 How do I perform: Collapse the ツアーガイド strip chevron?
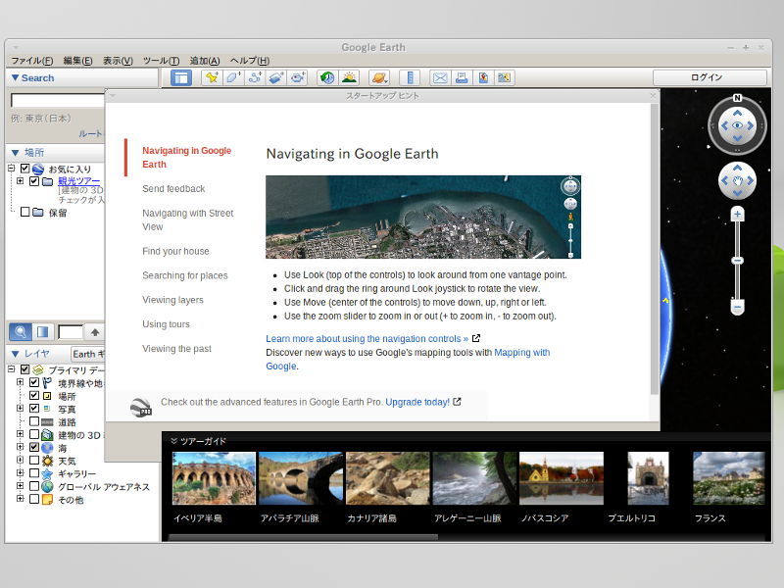pos(173,441)
